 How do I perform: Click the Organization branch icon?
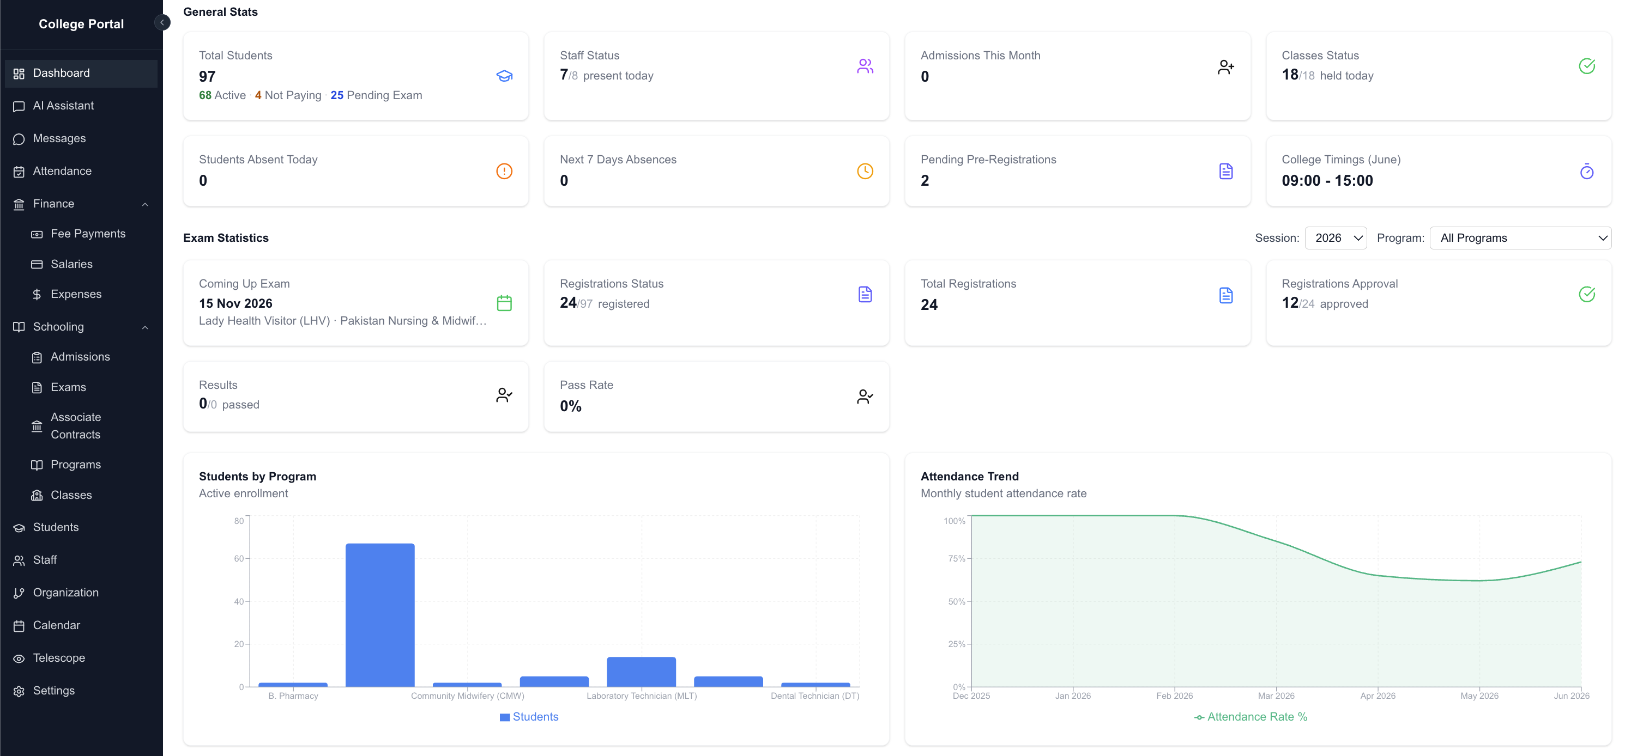[x=19, y=593]
